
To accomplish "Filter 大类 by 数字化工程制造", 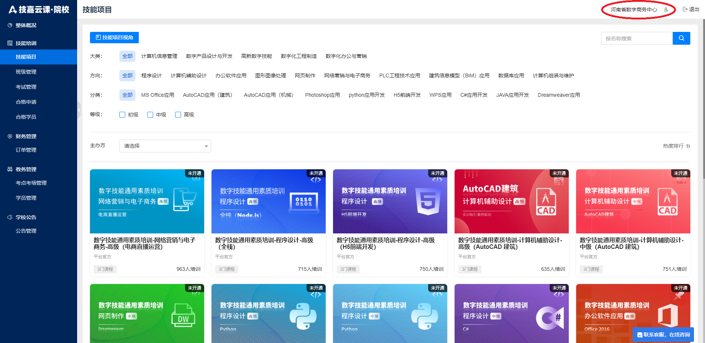I will [x=299, y=56].
